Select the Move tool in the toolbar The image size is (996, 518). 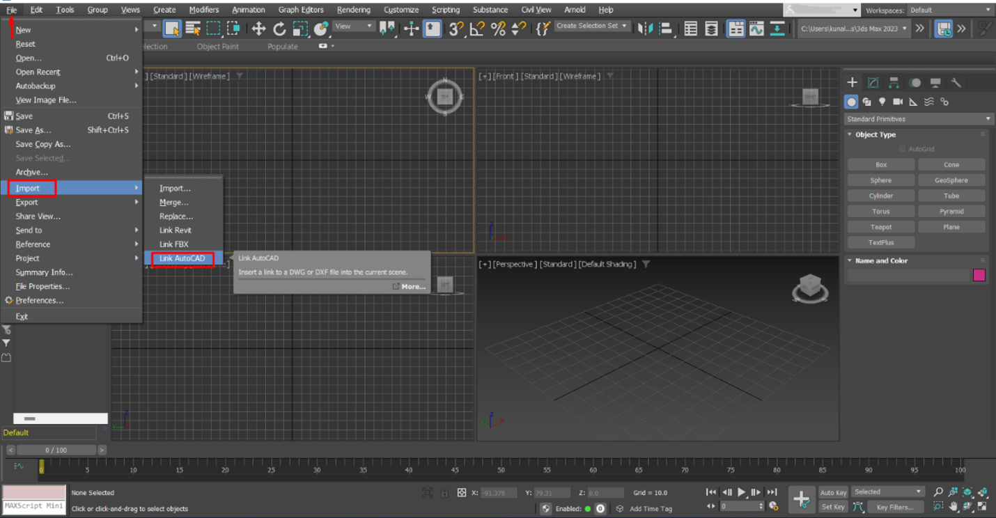258,29
